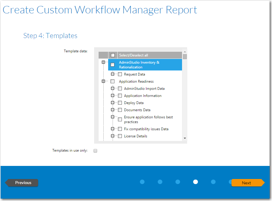The width and height of the screenshot is (272, 201).
Task: Click the down arrow on the tree scrollbar
Action: tap(185, 139)
